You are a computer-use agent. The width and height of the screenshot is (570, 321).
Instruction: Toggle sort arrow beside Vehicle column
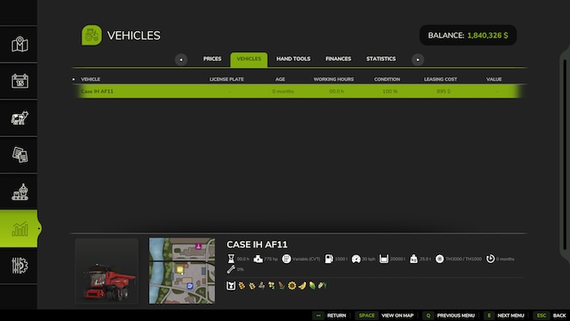pyautogui.click(x=74, y=79)
